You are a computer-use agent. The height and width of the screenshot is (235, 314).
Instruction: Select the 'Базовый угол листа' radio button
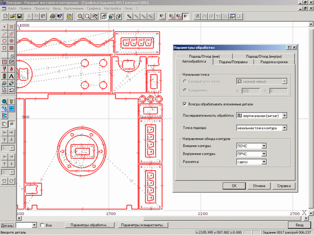185,81
